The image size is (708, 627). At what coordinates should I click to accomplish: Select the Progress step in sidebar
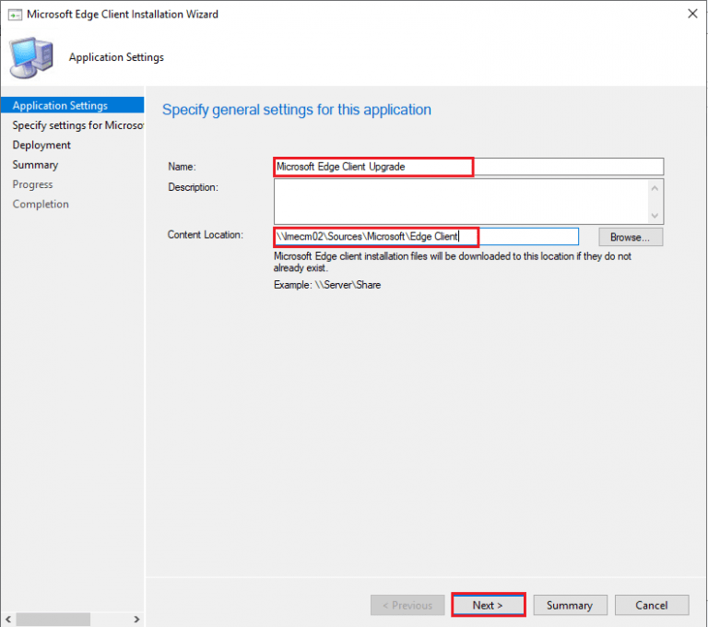coord(32,184)
